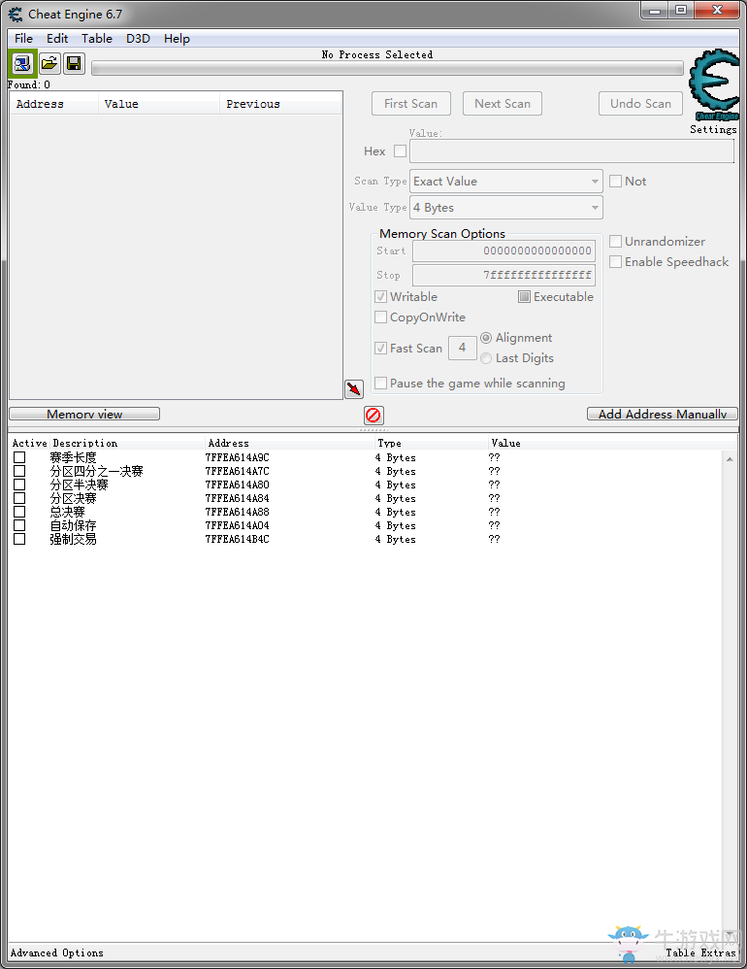Click the scan progress bar
This screenshot has width=747, height=969.
[x=387, y=68]
